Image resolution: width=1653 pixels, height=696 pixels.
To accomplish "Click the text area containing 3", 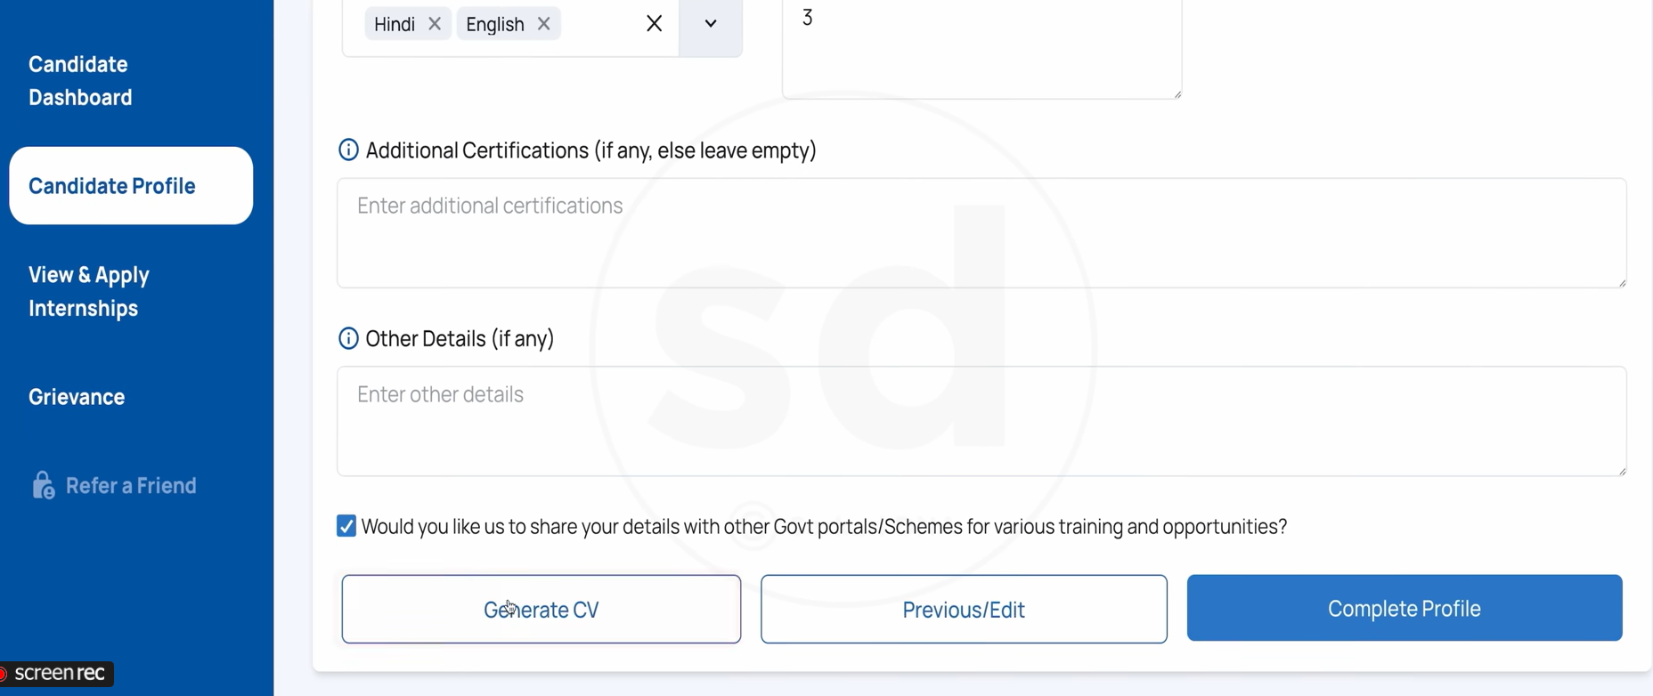I will coord(981,49).
